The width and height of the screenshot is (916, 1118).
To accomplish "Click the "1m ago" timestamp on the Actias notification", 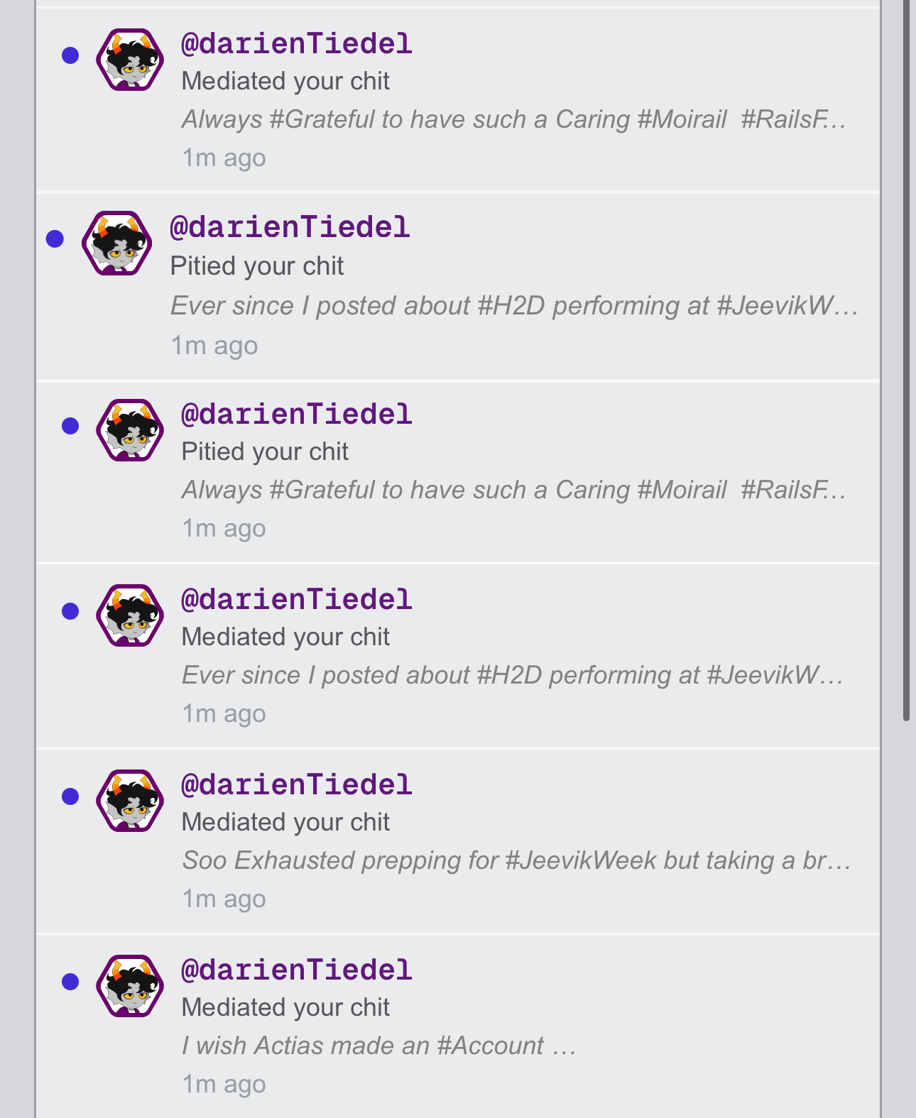I will coord(224,1084).
